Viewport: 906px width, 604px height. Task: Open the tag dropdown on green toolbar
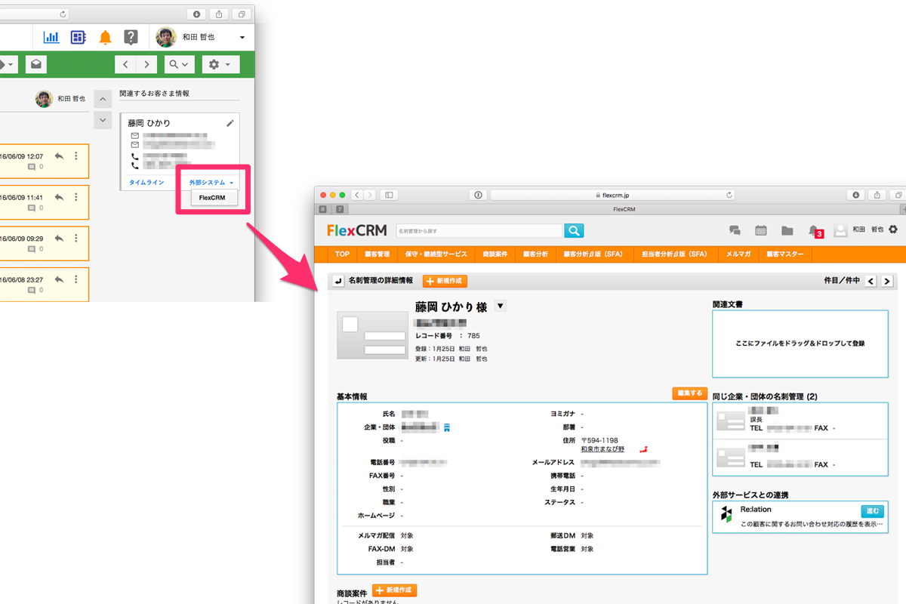coord(8,64)
